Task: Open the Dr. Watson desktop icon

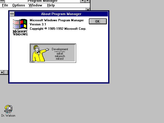Action: [x=8, y=109]
